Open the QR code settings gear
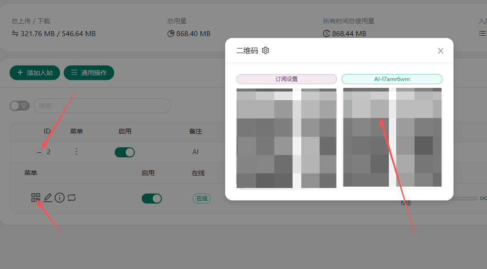This screenshot has height=269, width=487. (266, 50)
